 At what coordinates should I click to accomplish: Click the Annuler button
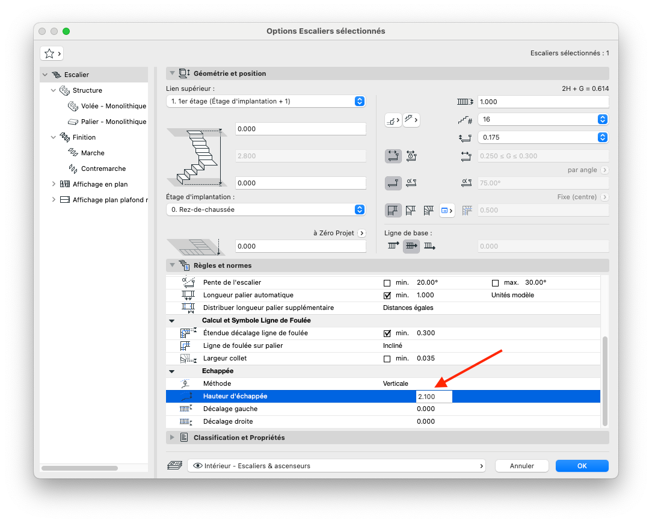[522, 466]
